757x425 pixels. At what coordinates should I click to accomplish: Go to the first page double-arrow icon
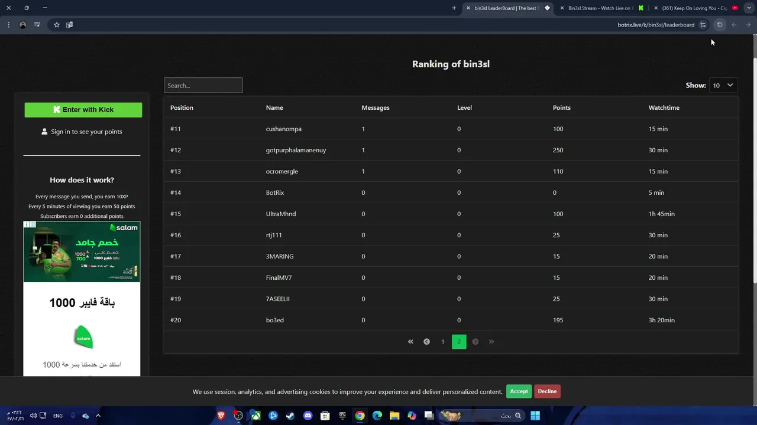click(410, 342)
